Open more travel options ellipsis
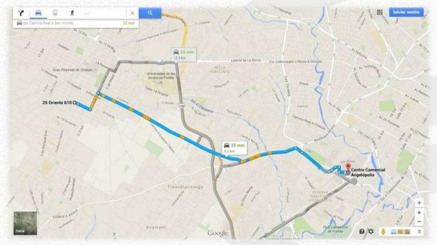This screenshot has height=245, width=437. pos(86,13)
